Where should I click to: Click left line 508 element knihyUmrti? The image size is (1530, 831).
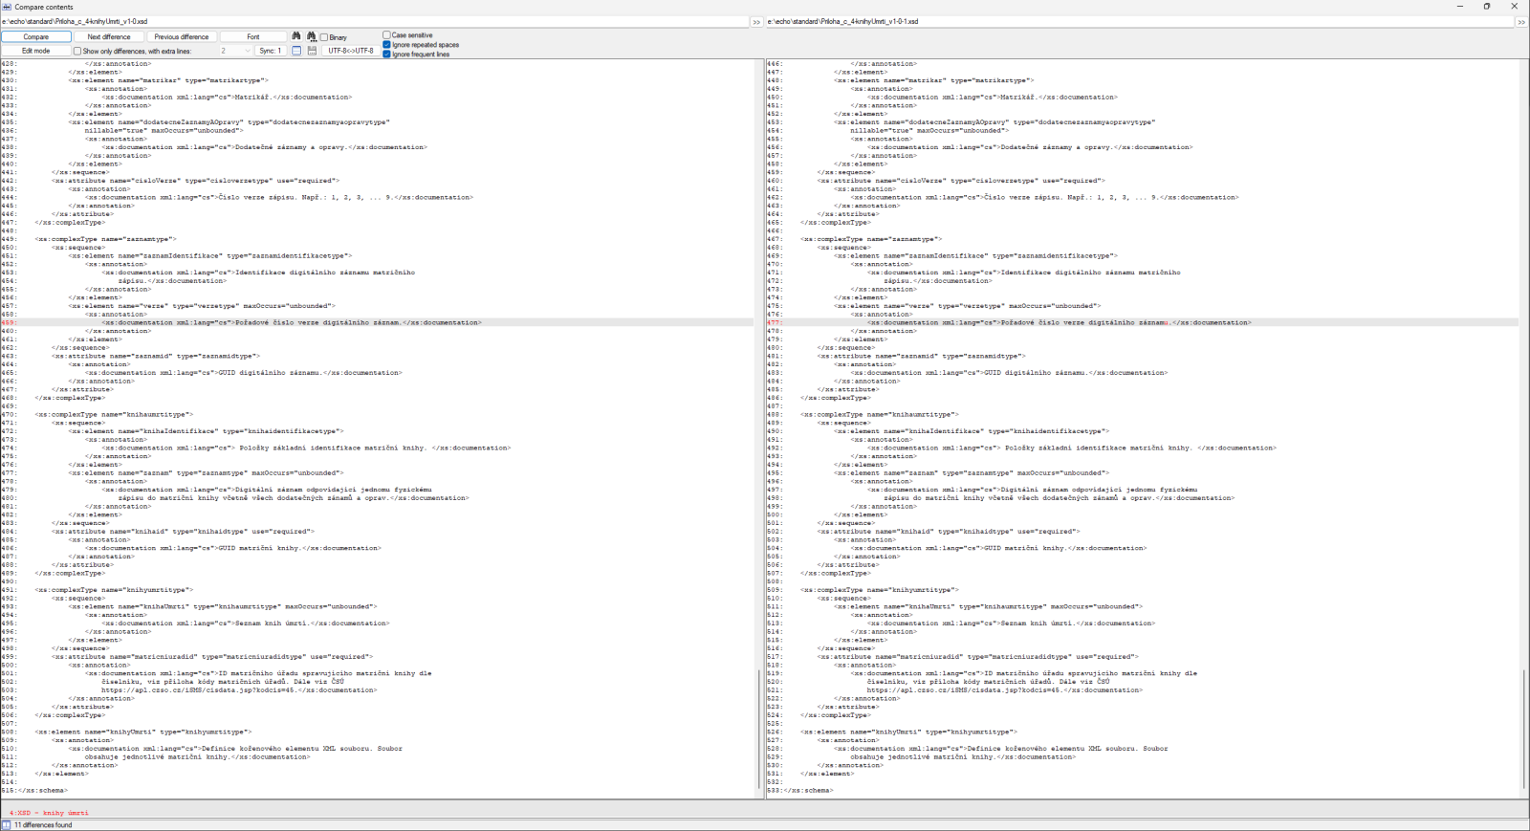point(142,732)
